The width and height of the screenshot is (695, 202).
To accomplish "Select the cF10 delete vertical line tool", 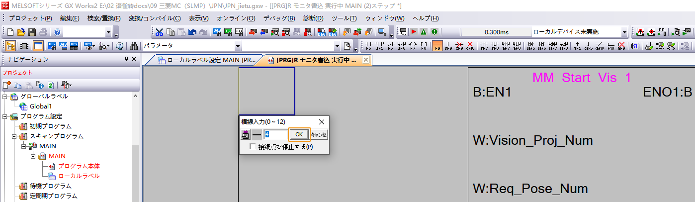I will (x=470, y=46).
